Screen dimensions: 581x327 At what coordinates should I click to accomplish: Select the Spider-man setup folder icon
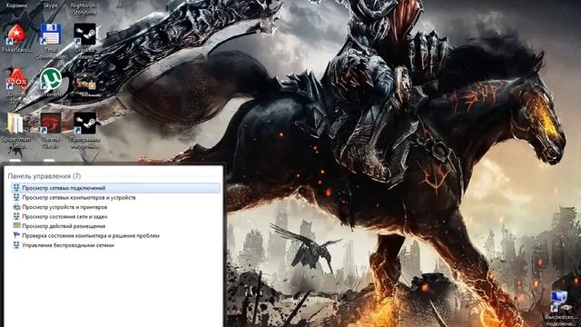click(16, 124)
